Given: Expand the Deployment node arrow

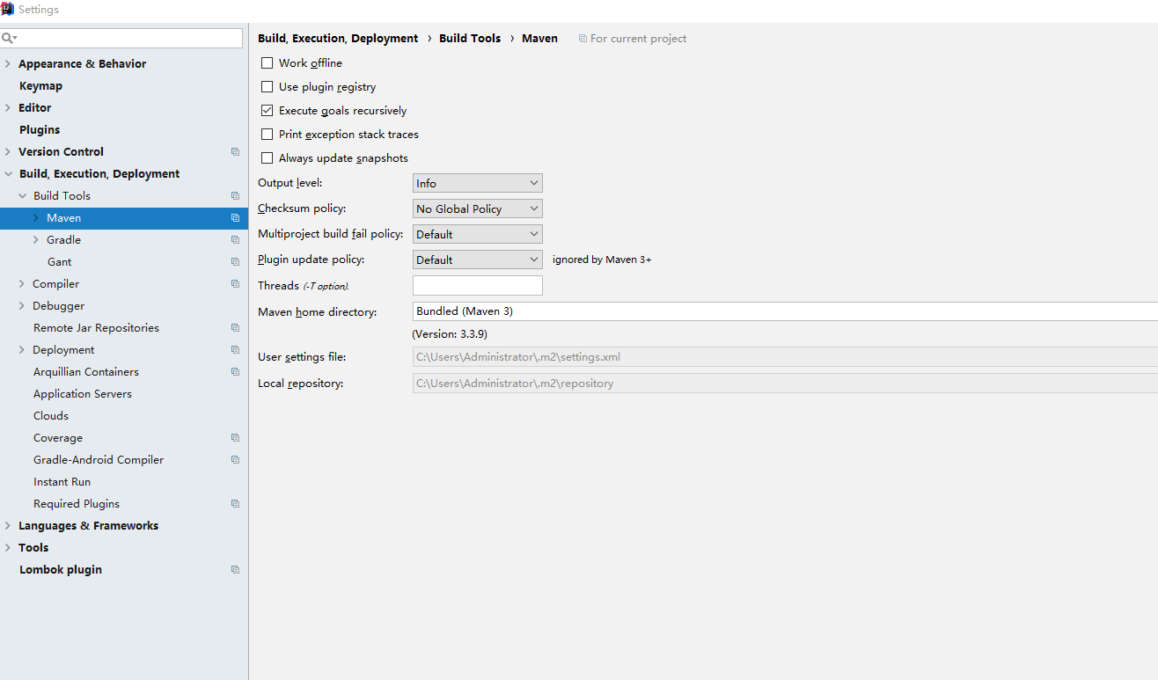Looking at the screenshot, I should (23, 350).
